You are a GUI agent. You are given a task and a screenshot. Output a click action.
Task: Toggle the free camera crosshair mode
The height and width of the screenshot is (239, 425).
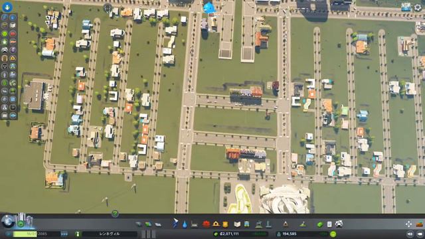409,224
